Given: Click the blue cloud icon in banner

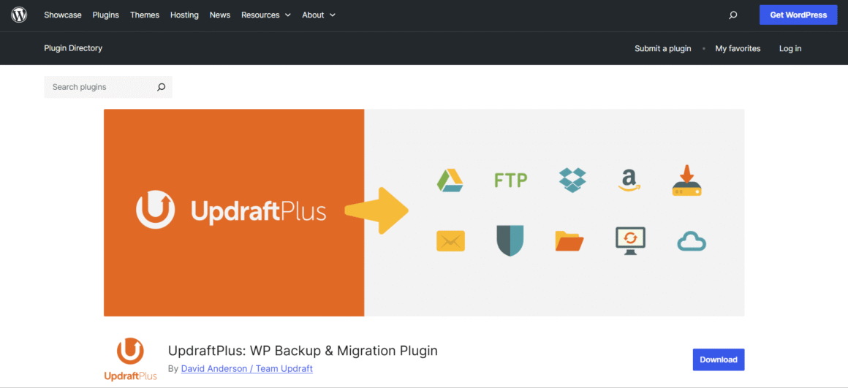Looking at the screenshot, I should tap(692, 241).
